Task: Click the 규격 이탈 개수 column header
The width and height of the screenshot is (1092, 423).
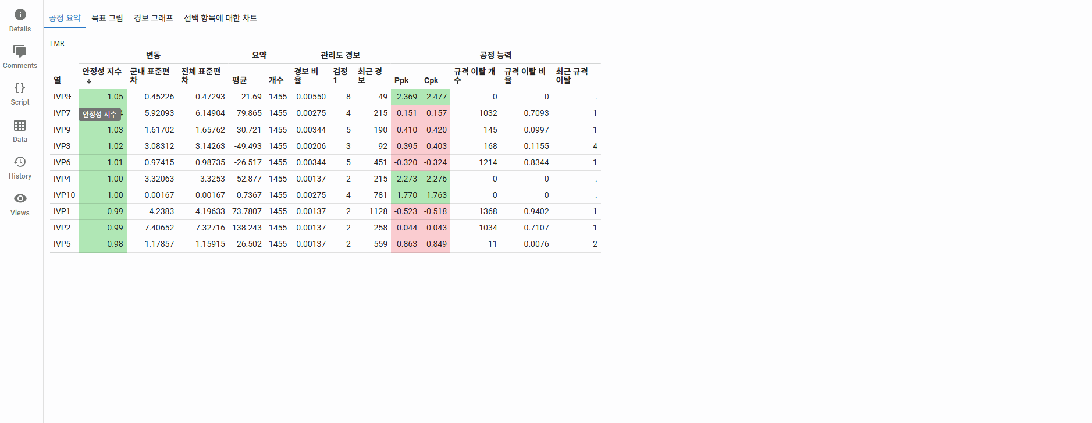Action: [475, 76]
